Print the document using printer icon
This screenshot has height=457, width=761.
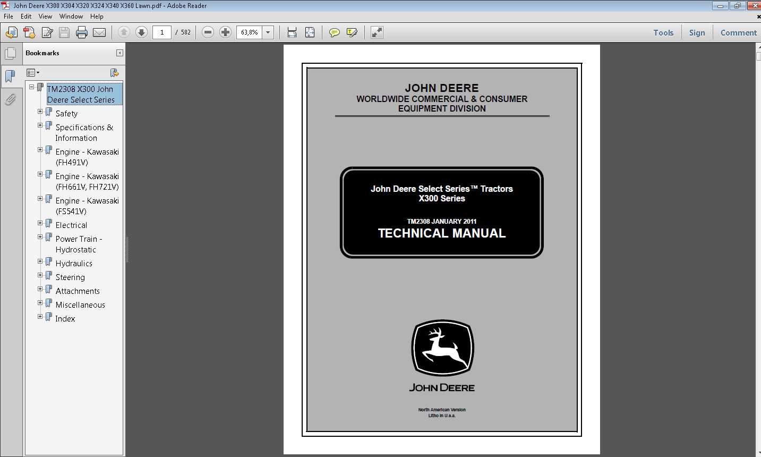coord(82,32)
